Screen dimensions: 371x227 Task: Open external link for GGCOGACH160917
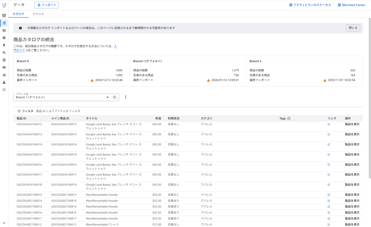(329, 175)
